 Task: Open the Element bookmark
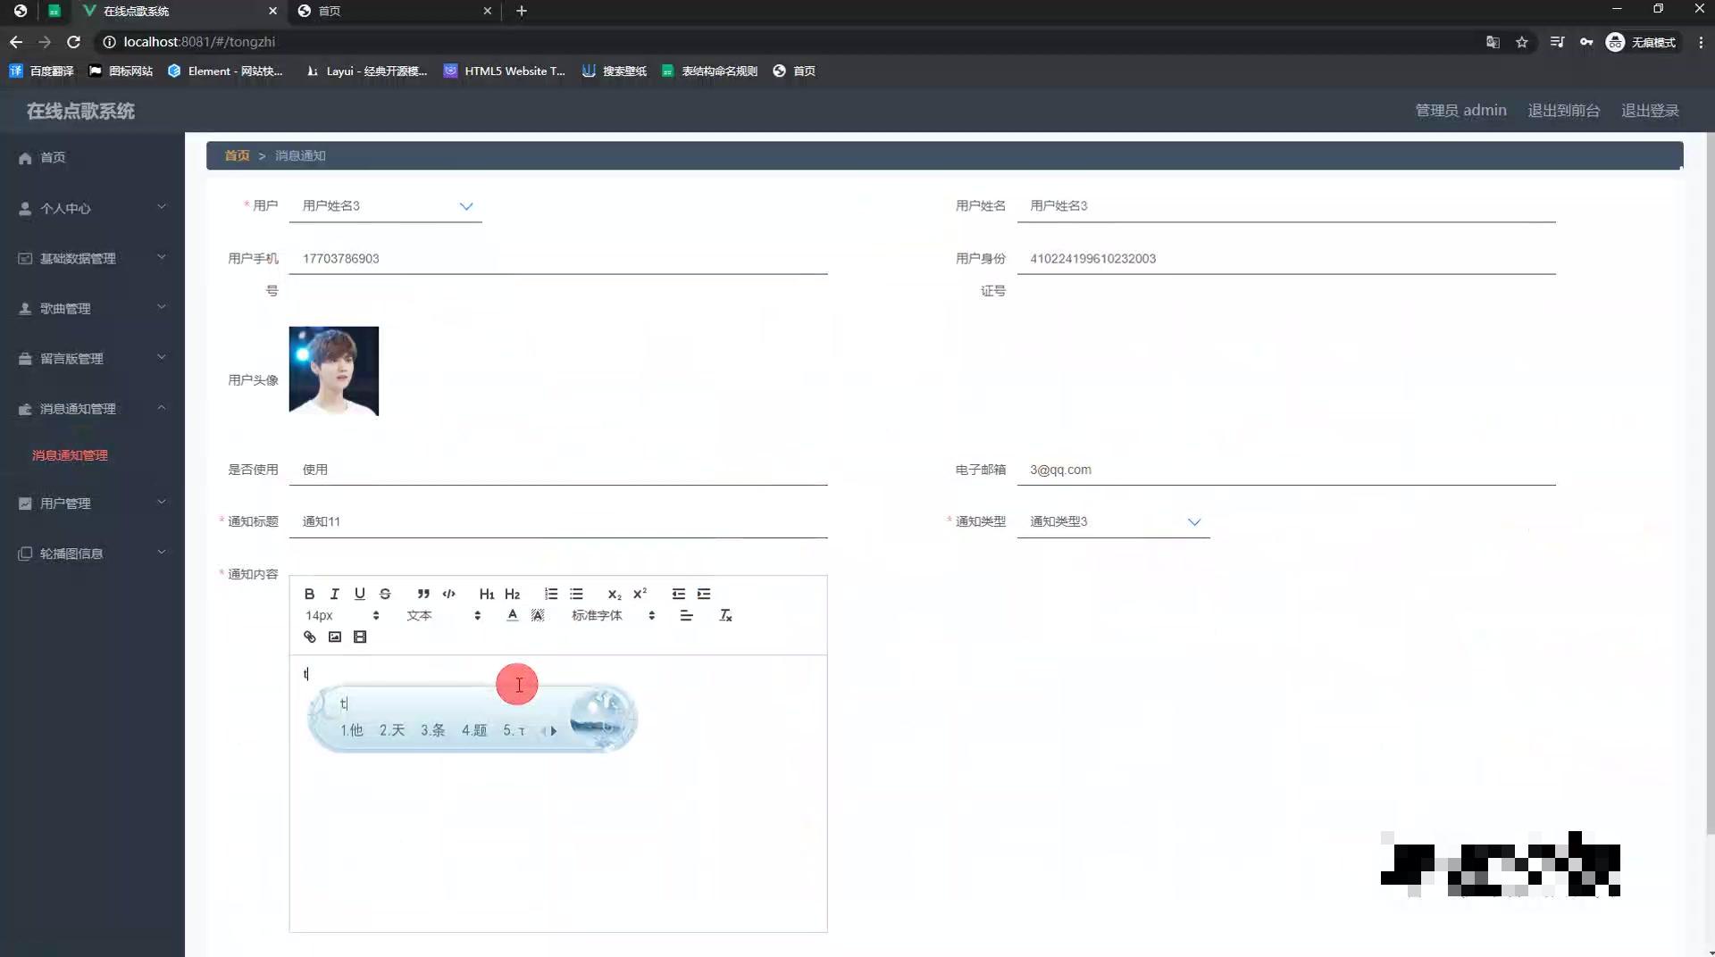pyautogui.click(x=225, y=71)
